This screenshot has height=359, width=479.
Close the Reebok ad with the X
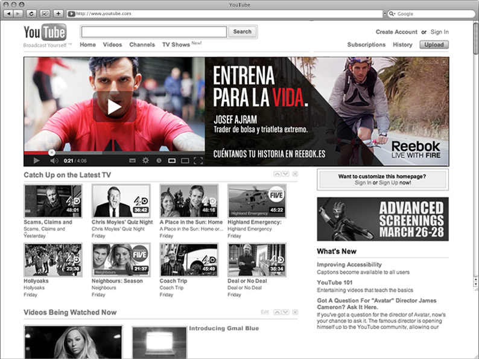444,62
